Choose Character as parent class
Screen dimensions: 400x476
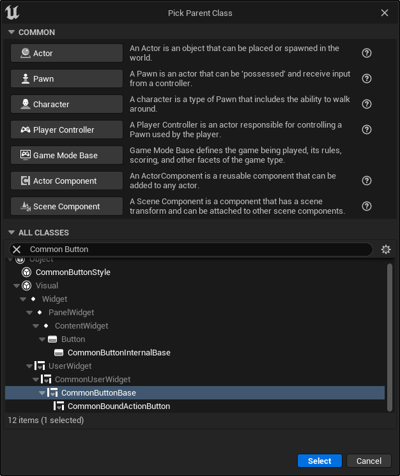pyautogui.click(x=66, y=104)
